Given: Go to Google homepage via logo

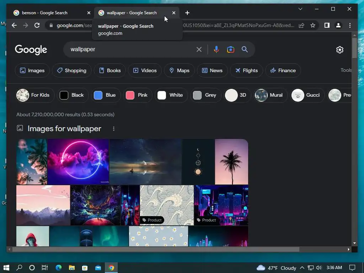Looking at the screenshot, I should 31,50.
